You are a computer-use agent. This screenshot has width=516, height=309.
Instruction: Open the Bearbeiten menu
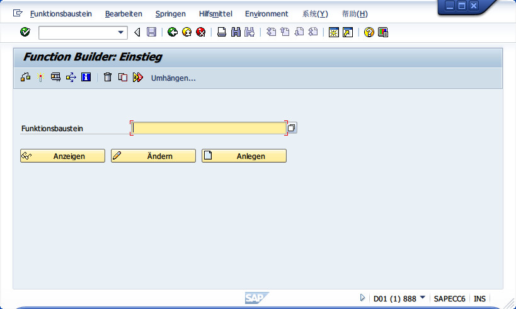click(123, 14)
